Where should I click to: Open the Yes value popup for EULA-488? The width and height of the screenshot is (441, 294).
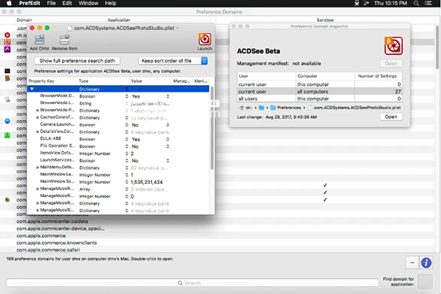click(168, 139)
